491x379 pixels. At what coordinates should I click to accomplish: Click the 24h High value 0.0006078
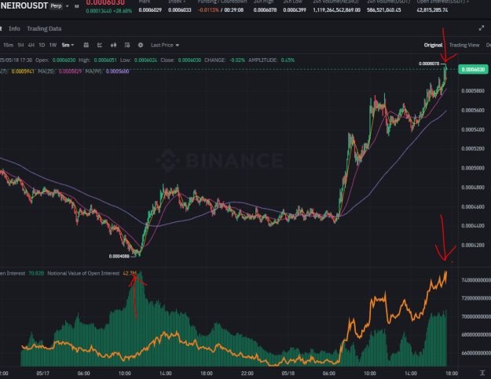(265, 10)
